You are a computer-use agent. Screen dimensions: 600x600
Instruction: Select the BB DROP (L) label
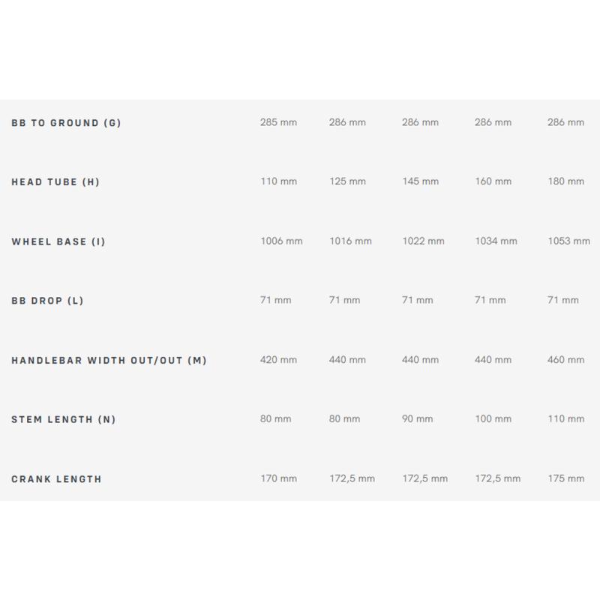pyautogui.click(x=47, y=301)
